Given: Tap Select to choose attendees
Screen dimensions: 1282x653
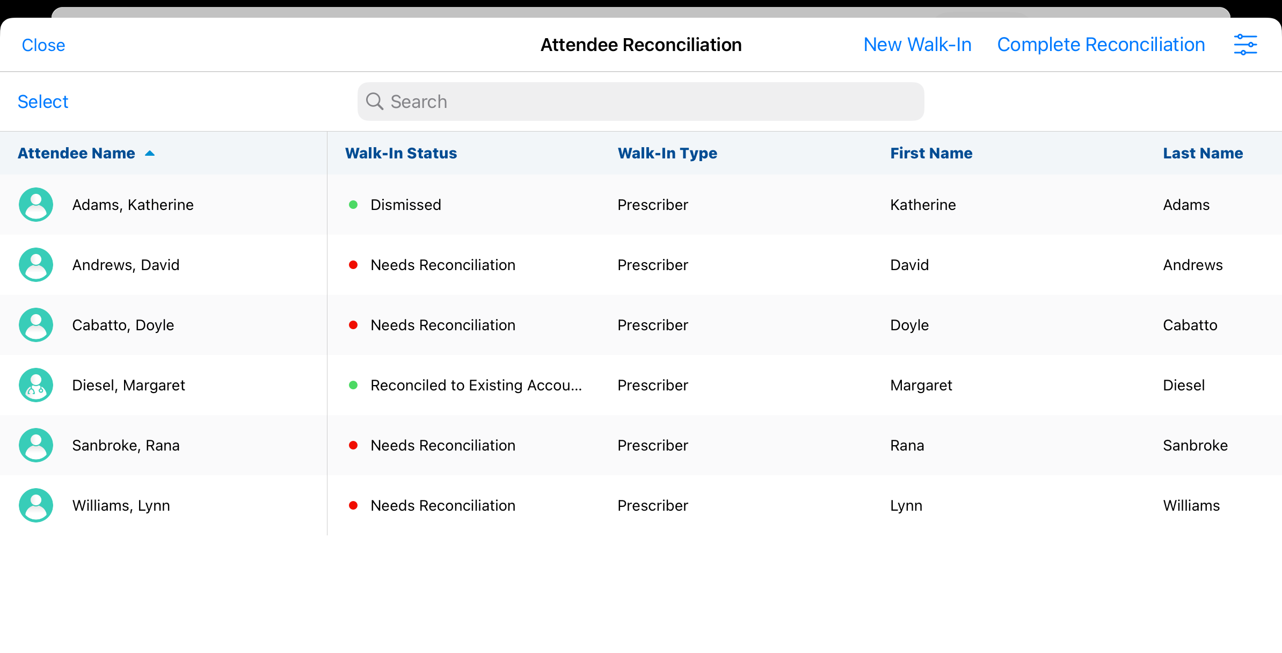Looking at the screenshot, I should (x=43, y=101).
